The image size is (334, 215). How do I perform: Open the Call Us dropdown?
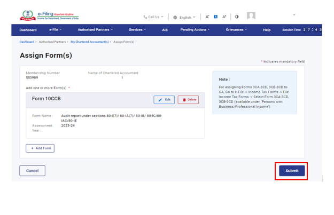pos(153,17)
